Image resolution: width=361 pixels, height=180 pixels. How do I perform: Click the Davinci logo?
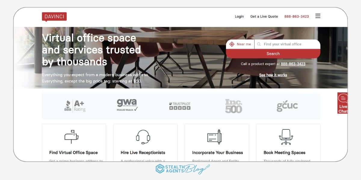[54, 17]
